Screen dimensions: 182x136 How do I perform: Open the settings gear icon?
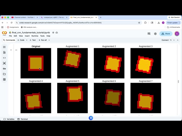pos(155,34)
